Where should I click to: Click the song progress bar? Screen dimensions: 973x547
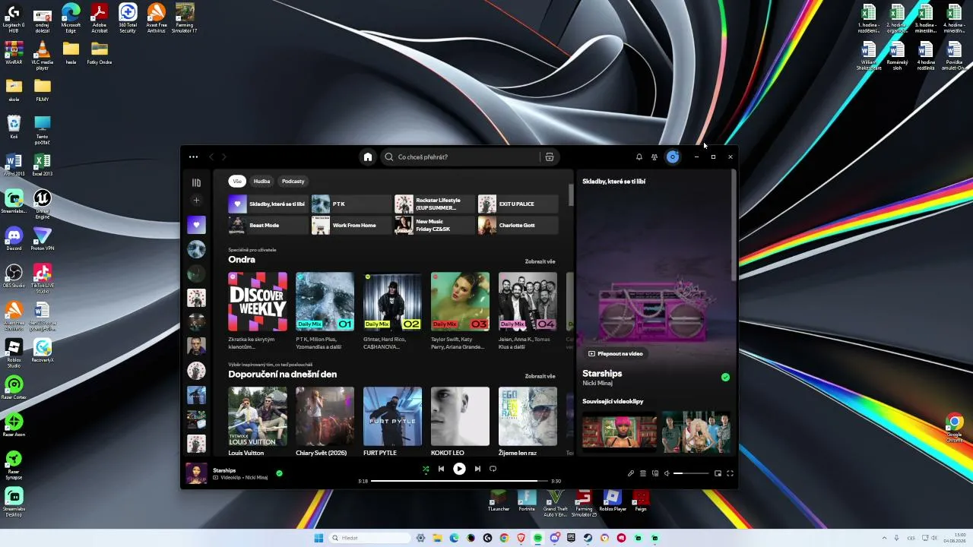(x=459, y=481)
